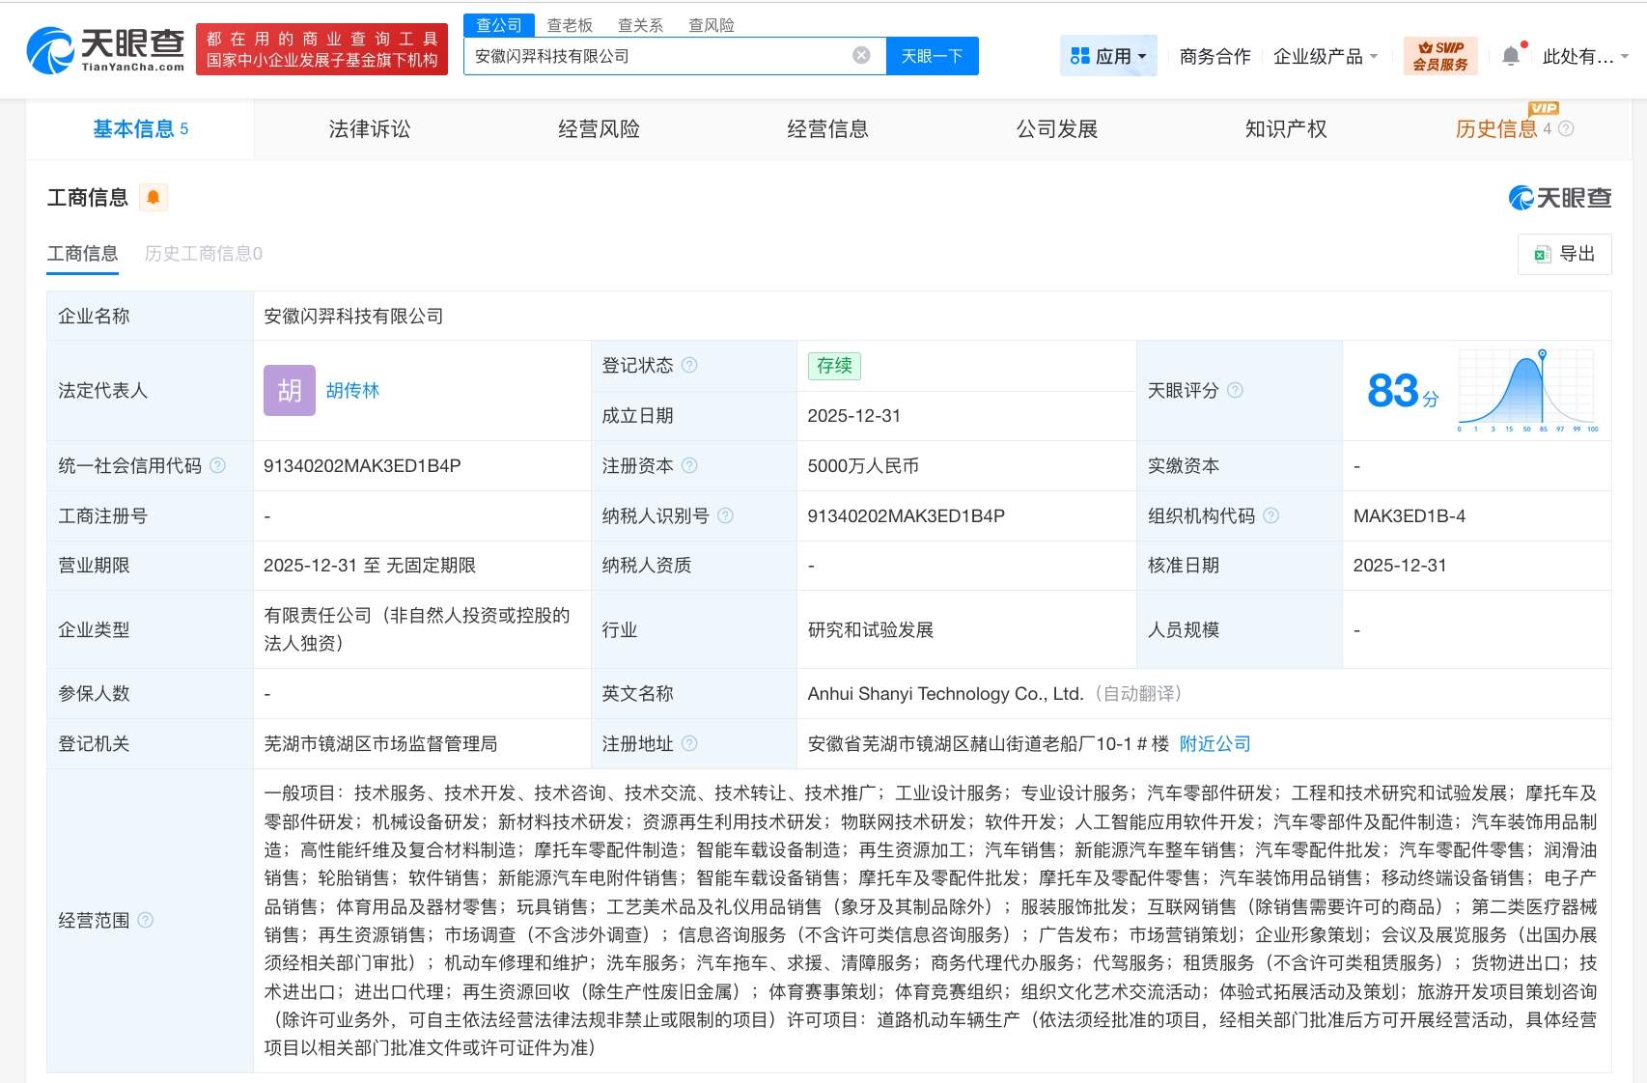Click the clear (X) icon in search box
The image size is (1647, 1083).
(859, 55)
